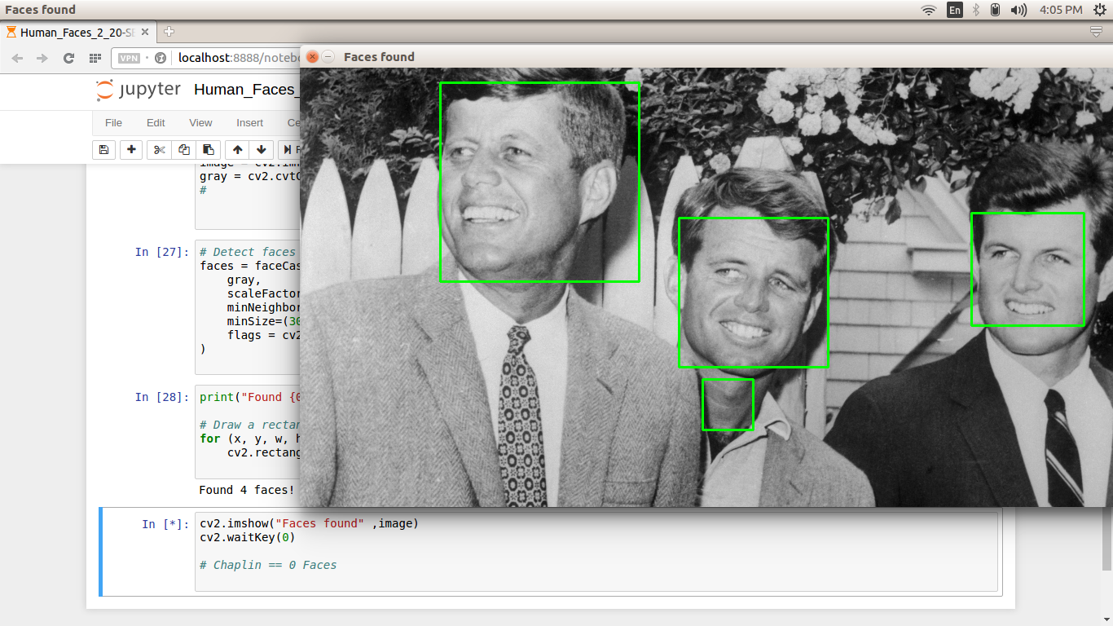Click the 'cv2.imshow("Faces found" ,image)' code line
The height and width of the screenshot is (626, 1113).
click(x=309, y=523)
